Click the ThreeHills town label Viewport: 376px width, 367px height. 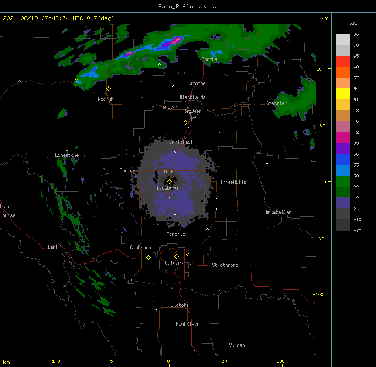(233, 182)
